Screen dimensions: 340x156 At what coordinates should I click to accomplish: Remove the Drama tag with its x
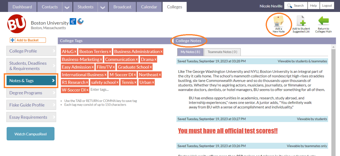[155, 60]
